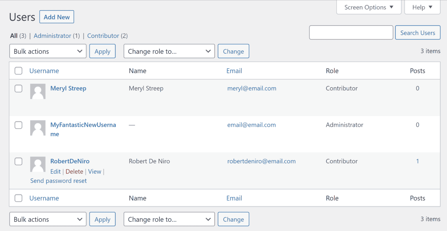
Task: Email meryl@email.com via link
Action: tap(252, 88)
